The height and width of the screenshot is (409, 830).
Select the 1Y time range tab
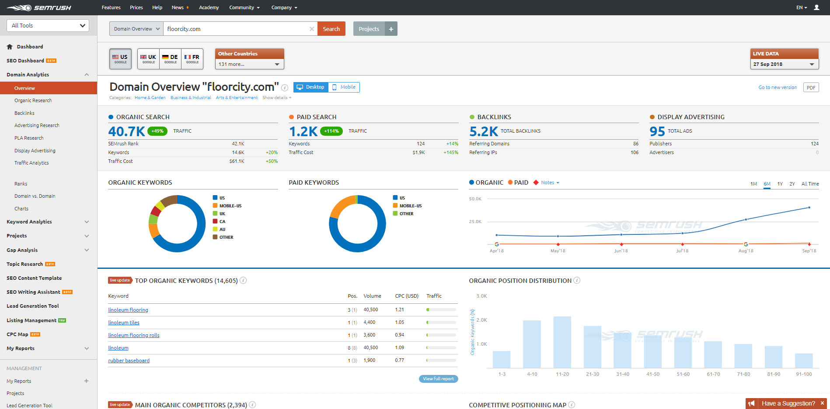click(780, 184)
